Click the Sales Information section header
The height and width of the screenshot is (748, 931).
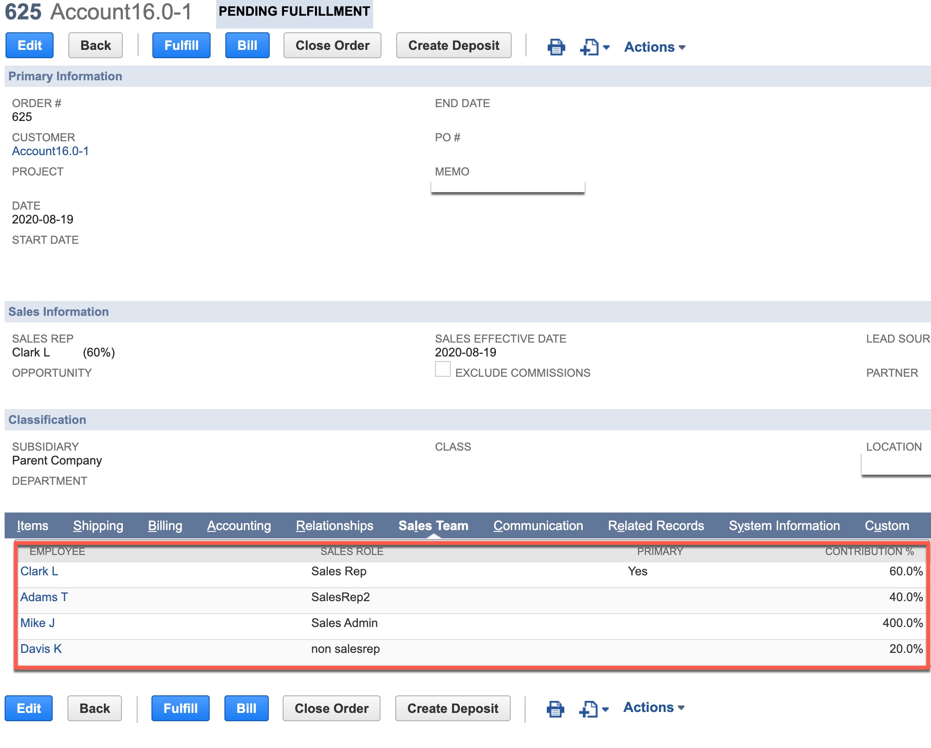pos(468,312)
